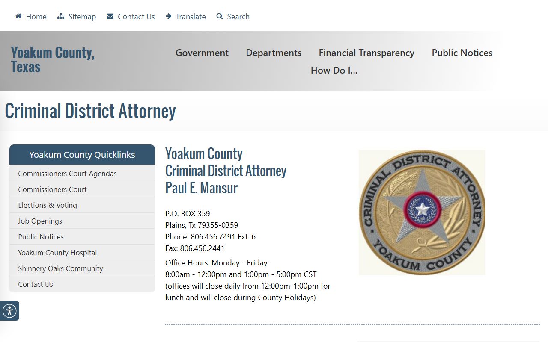Screen dimensions: 548x342
Task: Click the fax number 806.456.2441
Action: pyautogui.click(x=202, y=248)
